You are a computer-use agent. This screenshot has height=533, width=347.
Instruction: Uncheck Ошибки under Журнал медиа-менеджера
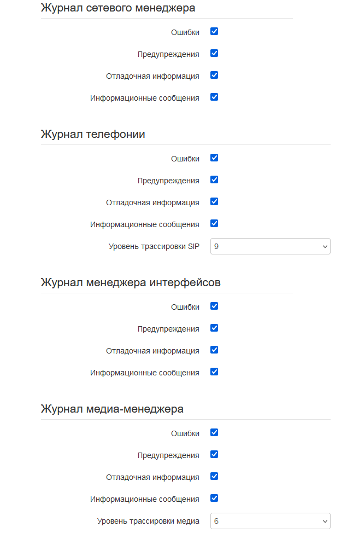click(x=214, y=433)
